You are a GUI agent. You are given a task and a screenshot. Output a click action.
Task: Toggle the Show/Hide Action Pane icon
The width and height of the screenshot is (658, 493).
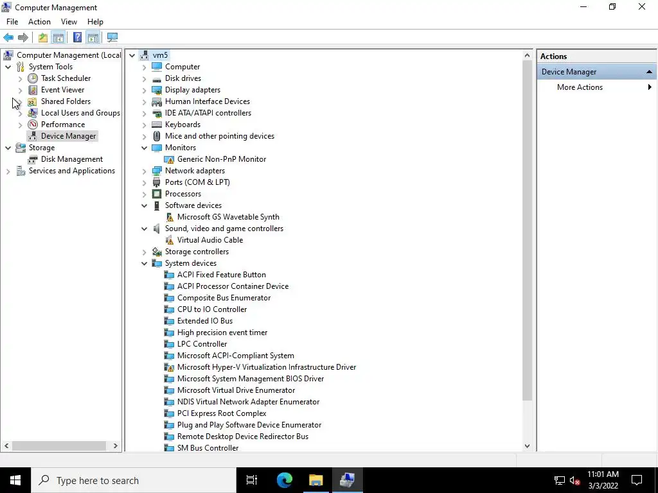click(x=93, y=37)
